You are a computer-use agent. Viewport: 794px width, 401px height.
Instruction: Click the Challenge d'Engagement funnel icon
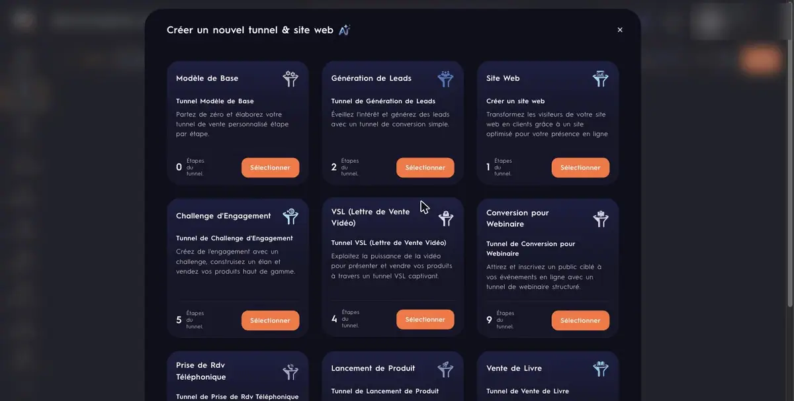290,216
